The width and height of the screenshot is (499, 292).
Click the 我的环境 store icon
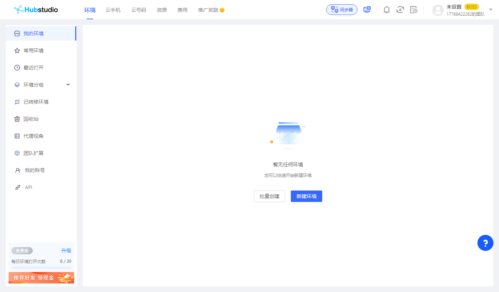17,33
